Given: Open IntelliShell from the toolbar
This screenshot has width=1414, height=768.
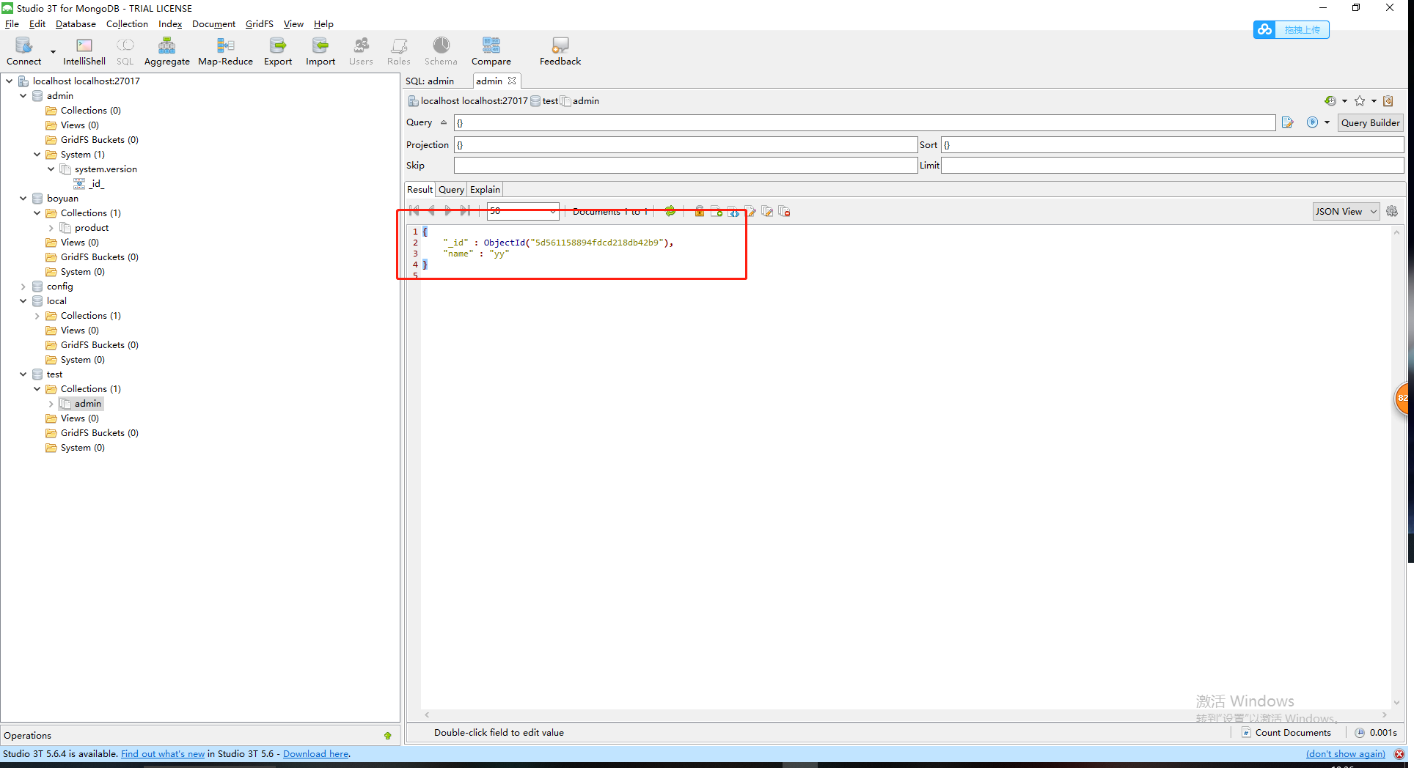Looking at the screenshot, I should (84, 51).
